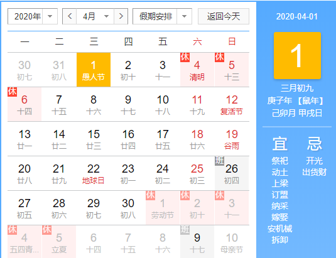
Task: Select May 1 劳动节 holiday date
Action: tap(163, 208)
